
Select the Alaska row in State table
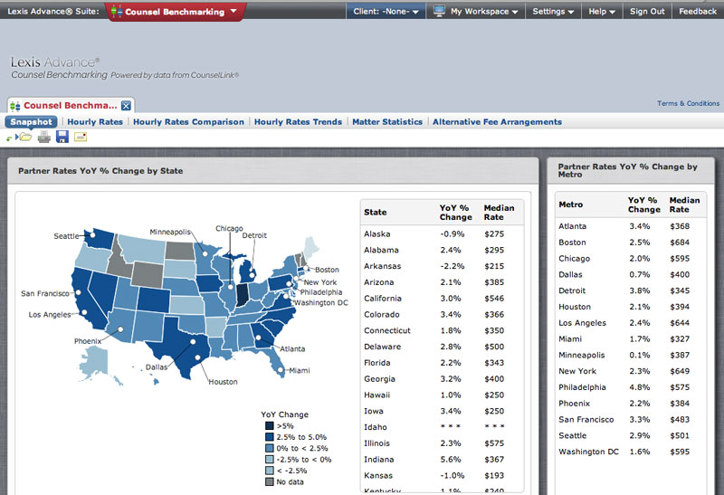coord(442,234)
